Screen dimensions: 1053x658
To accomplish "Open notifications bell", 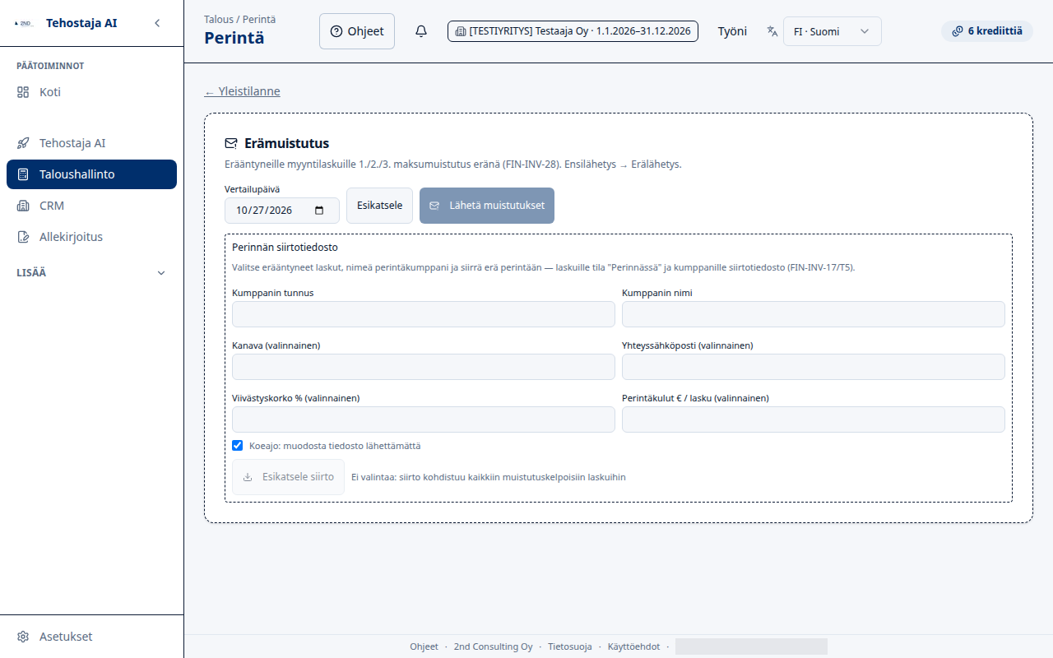I will pyautogui.click(x=421, y=31).
